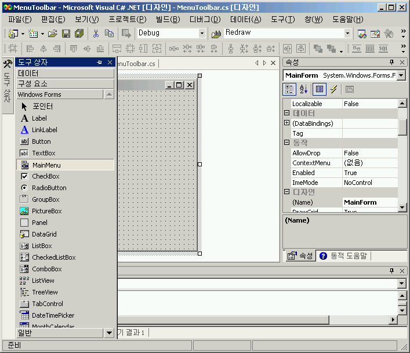This screenshot has width=410, height=353.
Task: Click the 구성 요소 toolbox section header
Action: (x=65, y=83)
